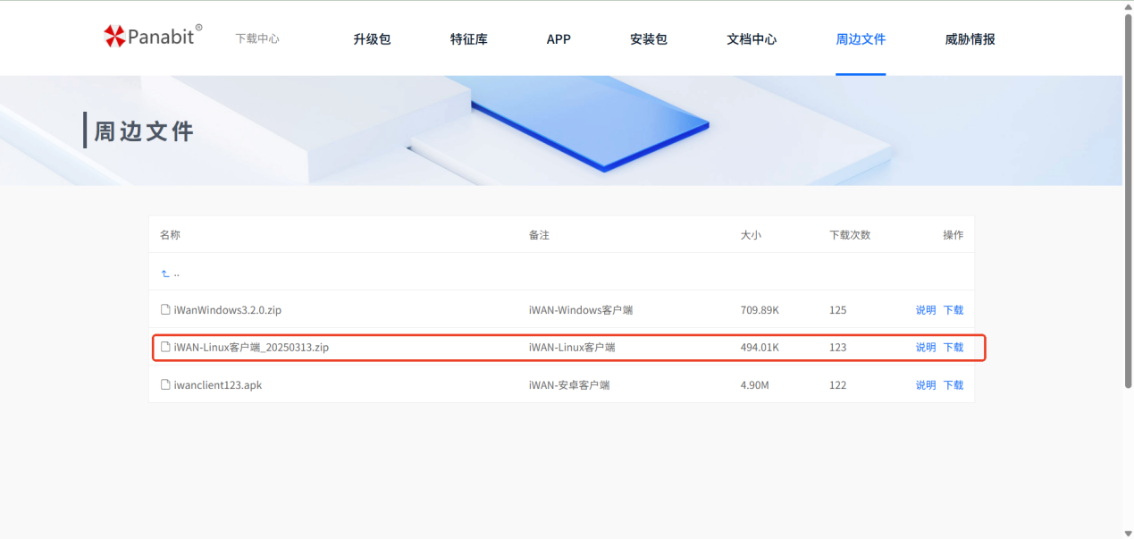Go to the APP tab
The height and width of the screenshot is (539, 1134).
coord(559,39)
